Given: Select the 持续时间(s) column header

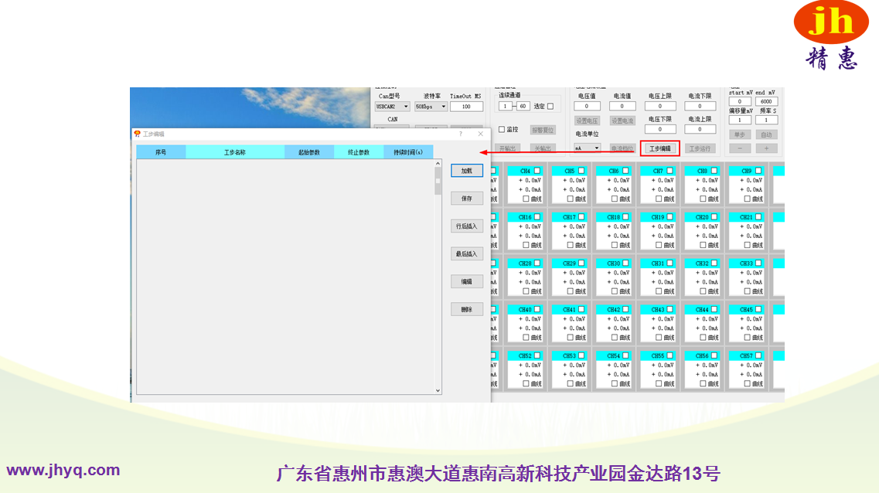Looking at the screenshot, I should (408, 152).
